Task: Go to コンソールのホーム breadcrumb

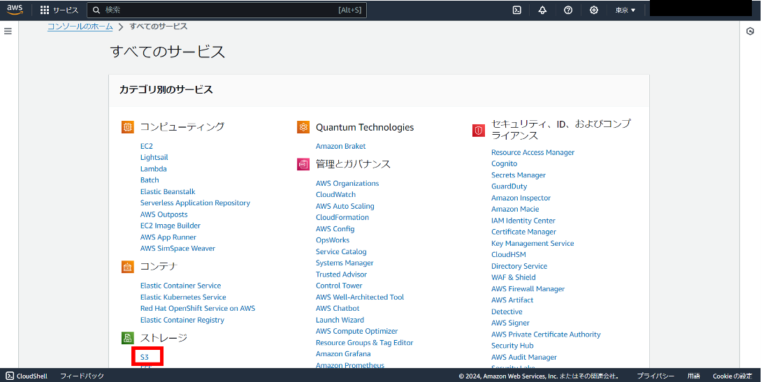Action: pyautogui.click(x=80, y=26)
